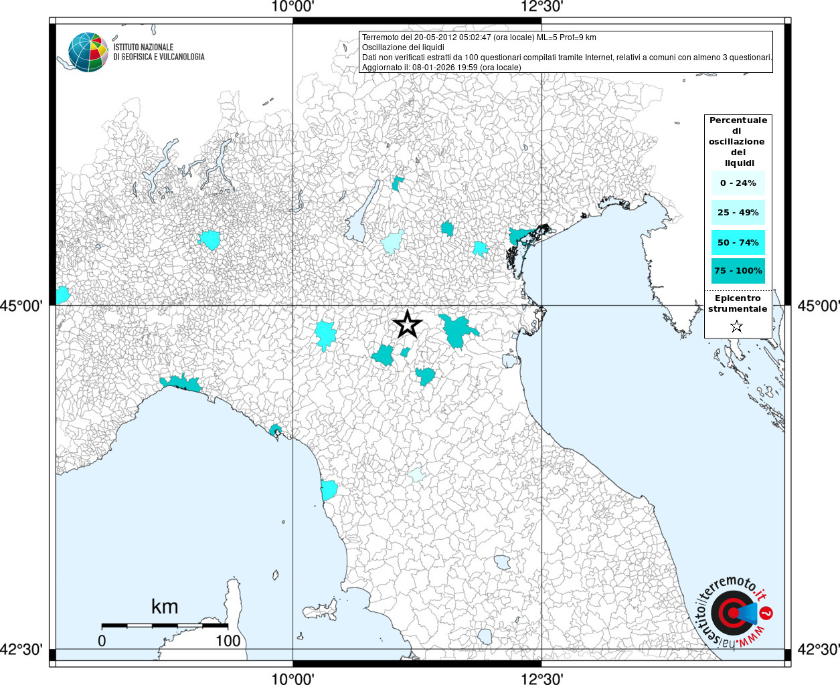
Task: Select the 75 - 100% legend swatch
Action: click(738, 271)
